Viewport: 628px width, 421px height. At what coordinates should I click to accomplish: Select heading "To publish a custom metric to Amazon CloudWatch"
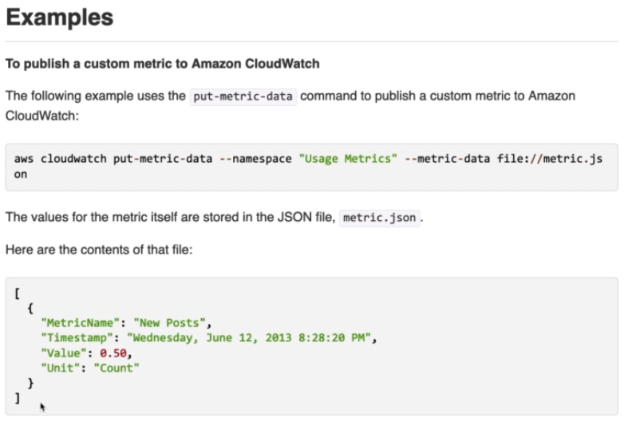pyautogui.click(x=163, y=64)
